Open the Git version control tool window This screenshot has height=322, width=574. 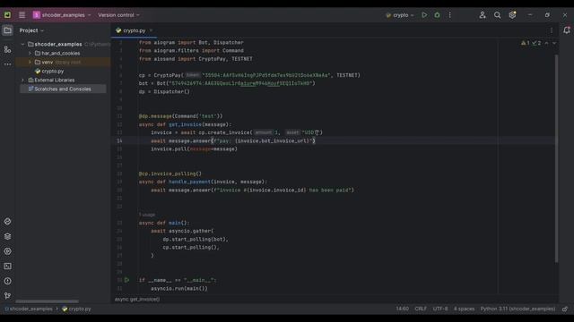click(7, 296)
